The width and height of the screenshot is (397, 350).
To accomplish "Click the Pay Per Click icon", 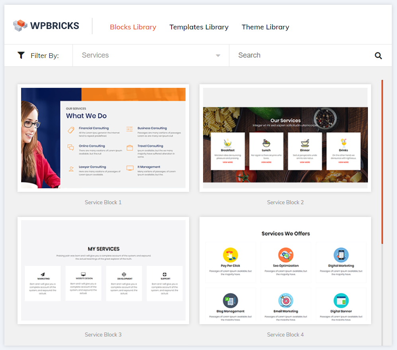I will click(x=230, y=255).
